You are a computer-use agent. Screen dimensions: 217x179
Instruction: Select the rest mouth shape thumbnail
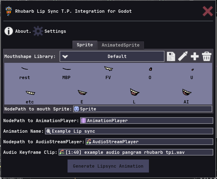25,69
